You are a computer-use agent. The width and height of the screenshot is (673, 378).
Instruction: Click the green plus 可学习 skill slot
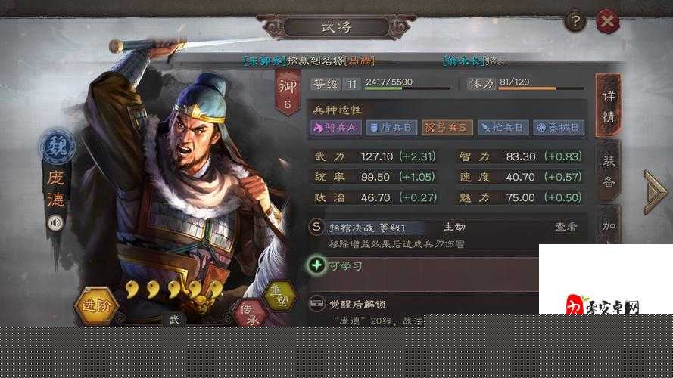point(422,265)
